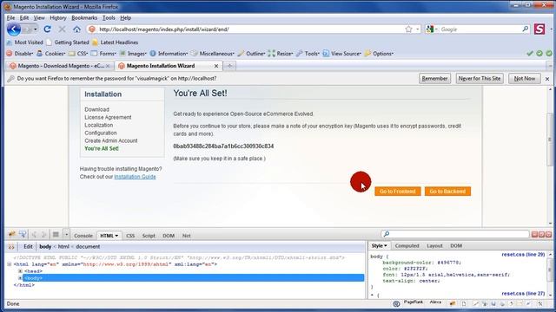
Task: Click the html breadcrumb in Firebug path
Action: pyautogui.click(x=63, y=246)
